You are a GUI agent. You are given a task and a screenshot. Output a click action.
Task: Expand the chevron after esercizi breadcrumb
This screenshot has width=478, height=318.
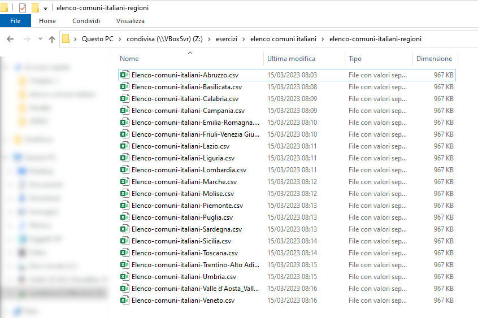(244, 39)
